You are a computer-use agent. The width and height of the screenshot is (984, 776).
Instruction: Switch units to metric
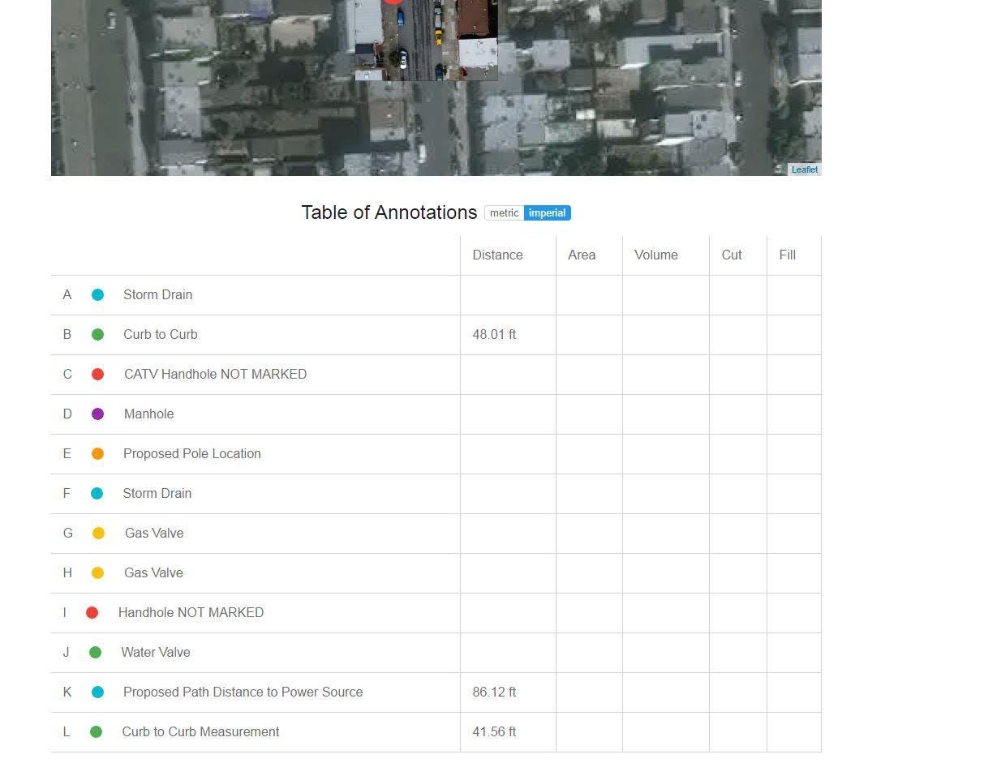click(504, 213)
